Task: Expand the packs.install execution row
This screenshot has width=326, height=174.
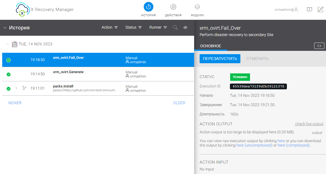Action: pyautogui.click(x=16, y=89)
